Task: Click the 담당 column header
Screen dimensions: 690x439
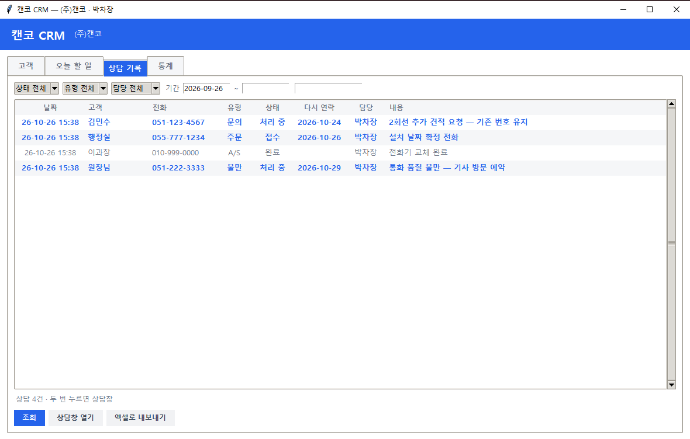Action: [x=365, y=107]
